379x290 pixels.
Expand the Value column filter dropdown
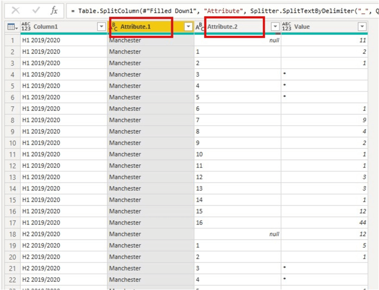362,27
